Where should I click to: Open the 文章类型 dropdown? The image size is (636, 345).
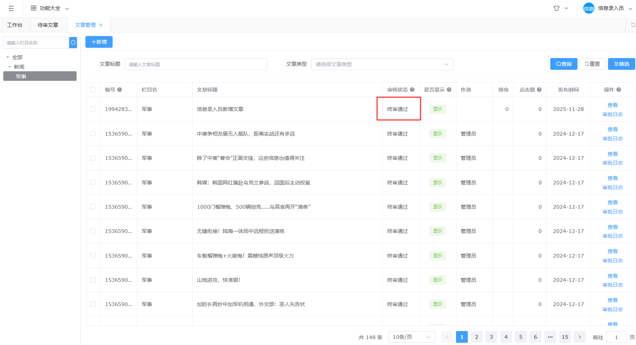pos(382,64)
